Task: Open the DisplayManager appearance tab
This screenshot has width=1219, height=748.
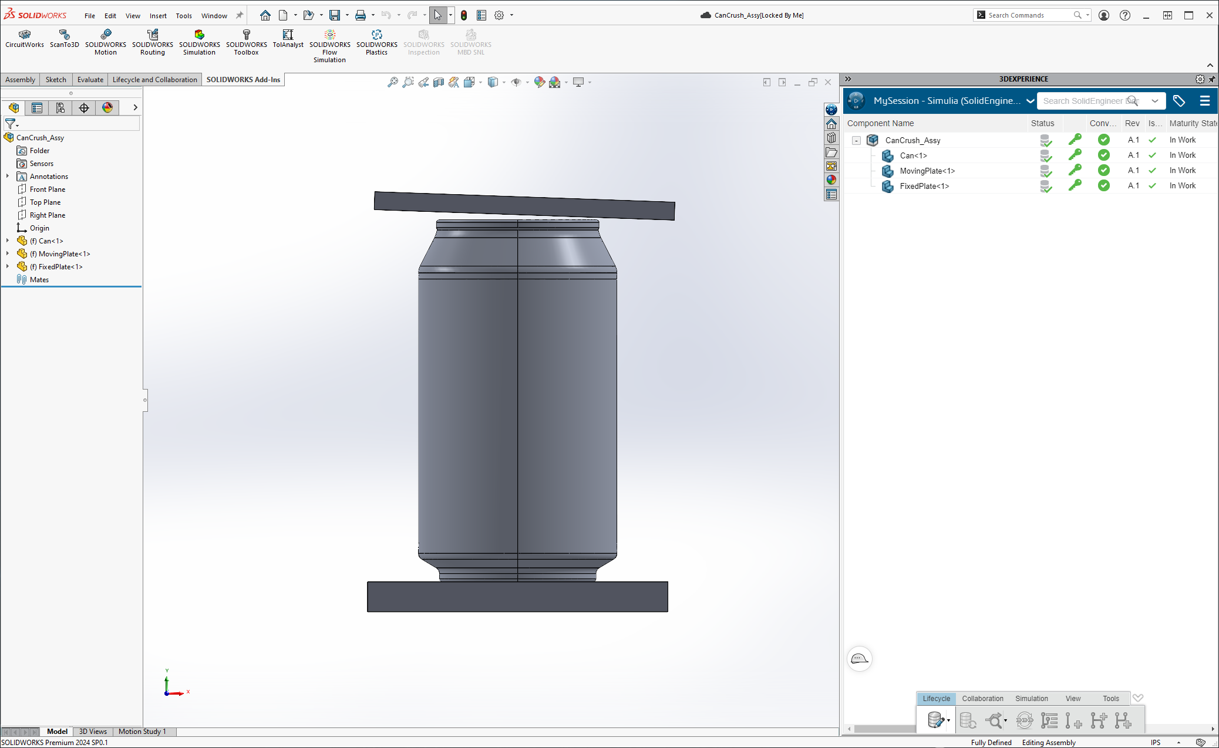Action: [107, 107]
